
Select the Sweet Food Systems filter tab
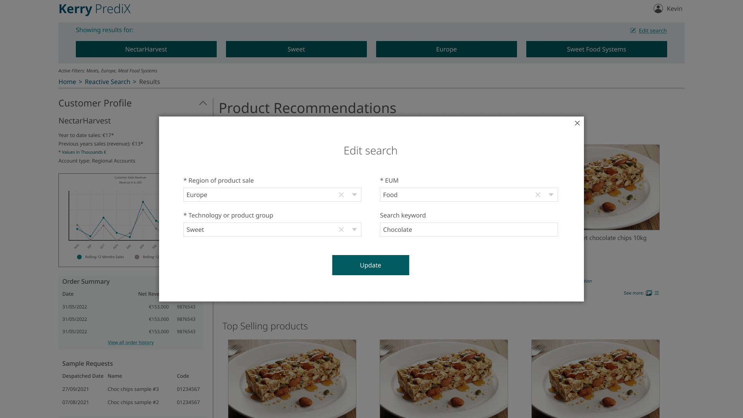click(x=596, y=49)
